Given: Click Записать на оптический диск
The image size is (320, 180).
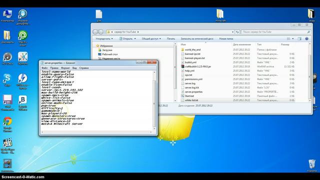Looking at the screenshot, I should (x=197, y=38).
